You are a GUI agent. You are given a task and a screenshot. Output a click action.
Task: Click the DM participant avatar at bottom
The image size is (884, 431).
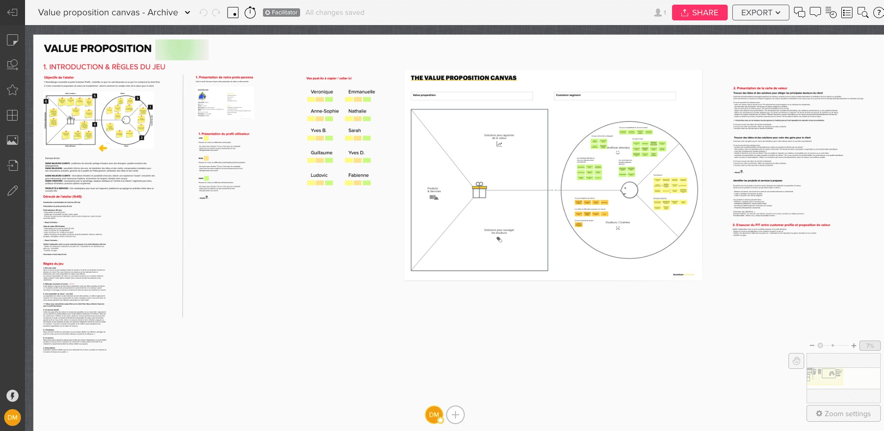pos(434,415)
